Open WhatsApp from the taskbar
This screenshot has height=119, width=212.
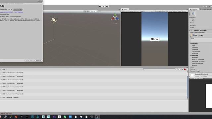[65, 117]
